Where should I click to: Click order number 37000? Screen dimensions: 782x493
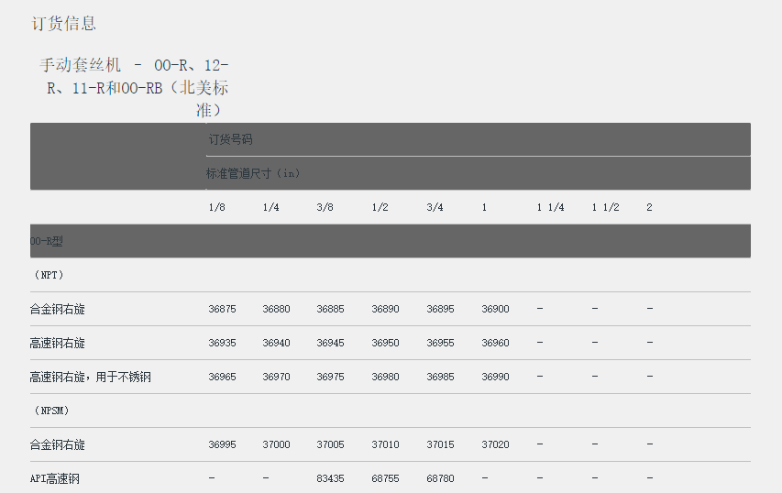click(276, 445)
